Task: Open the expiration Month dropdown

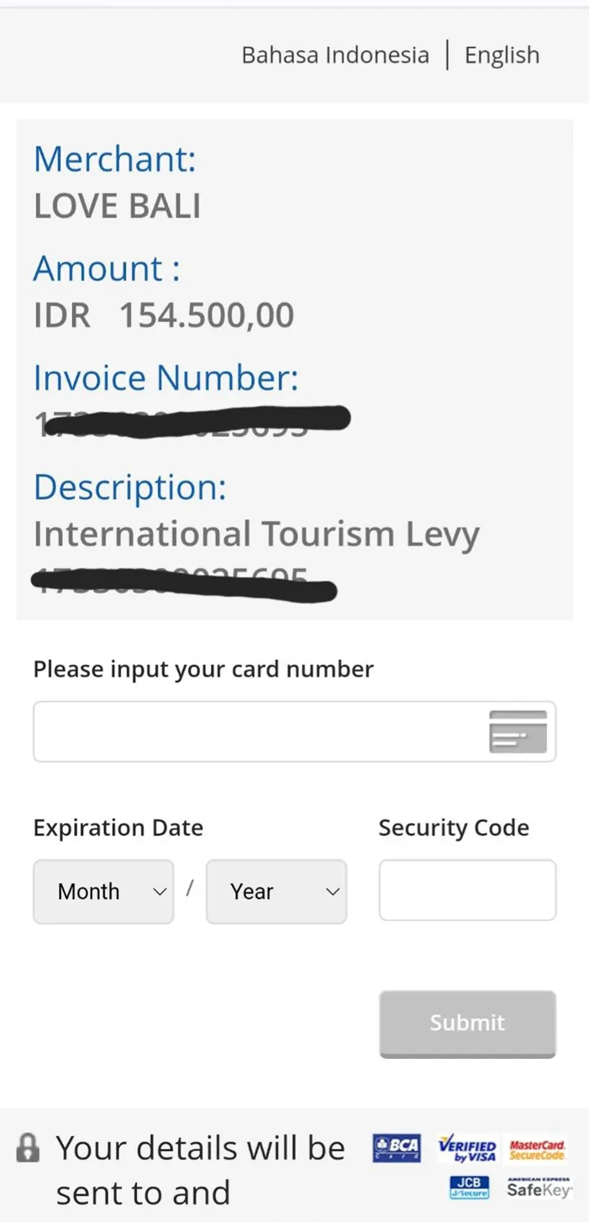Action: 103,892
